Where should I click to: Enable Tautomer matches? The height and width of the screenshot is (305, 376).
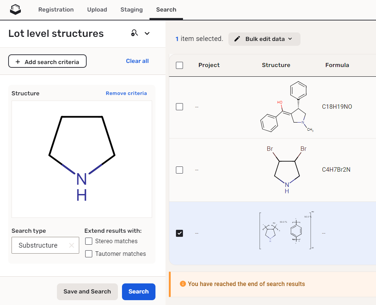tap(89, 254)
